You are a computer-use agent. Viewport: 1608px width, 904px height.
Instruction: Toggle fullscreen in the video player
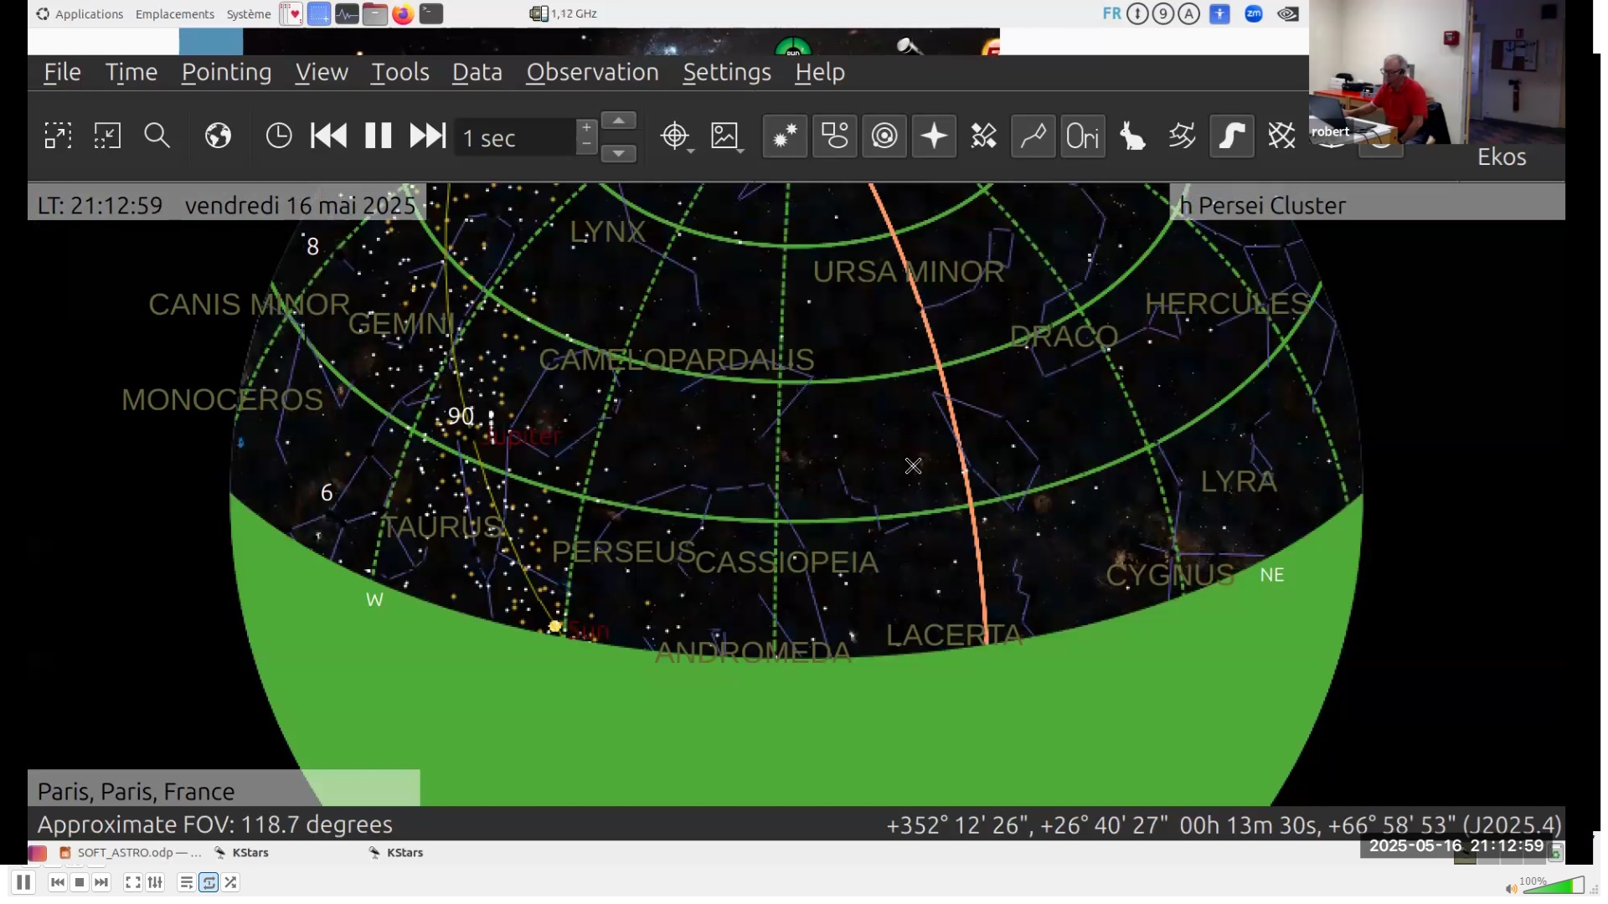click(x=132, y=882)
